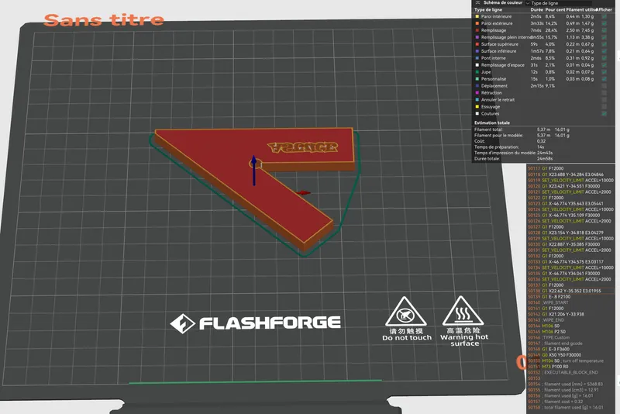Click the 'Pour cent' column header
The image size is (620, 414).
point(555,10)
